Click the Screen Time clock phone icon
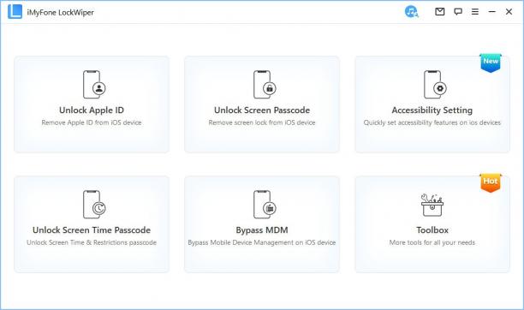 94,205
